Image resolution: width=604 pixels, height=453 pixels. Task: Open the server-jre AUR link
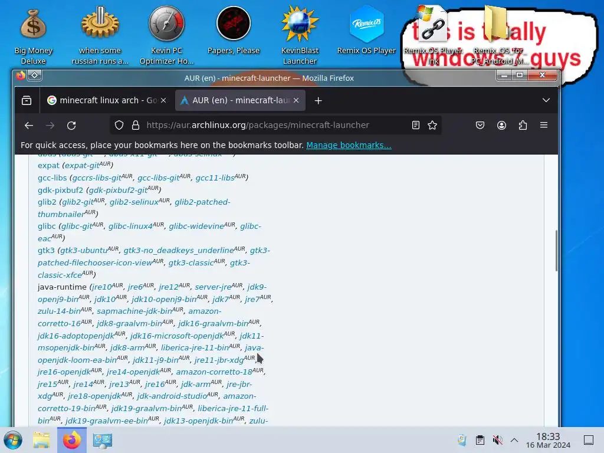(219, 287)
